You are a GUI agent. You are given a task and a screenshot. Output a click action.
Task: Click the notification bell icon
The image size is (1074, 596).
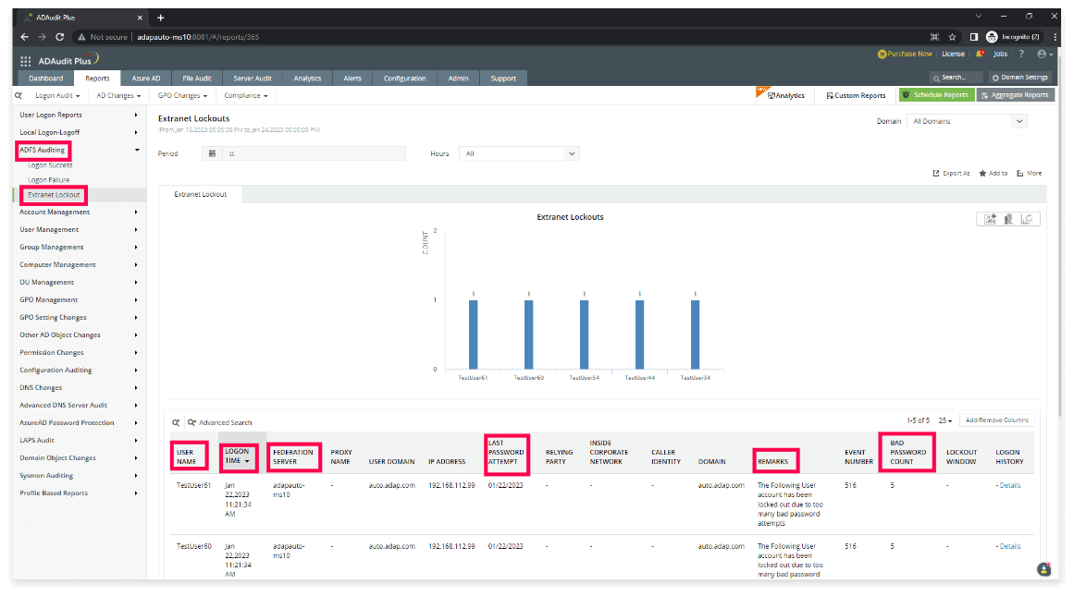click(981, 54)
